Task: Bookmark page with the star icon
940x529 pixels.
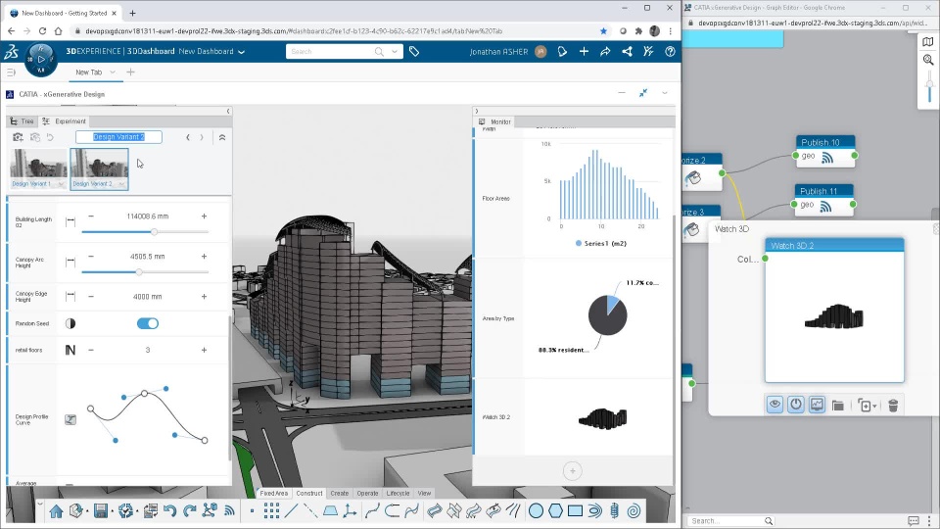Action: click(604, 31)
